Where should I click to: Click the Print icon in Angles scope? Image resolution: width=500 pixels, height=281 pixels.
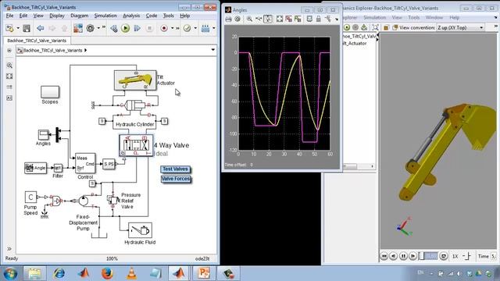pyautogui.click(x=228, y=19)
